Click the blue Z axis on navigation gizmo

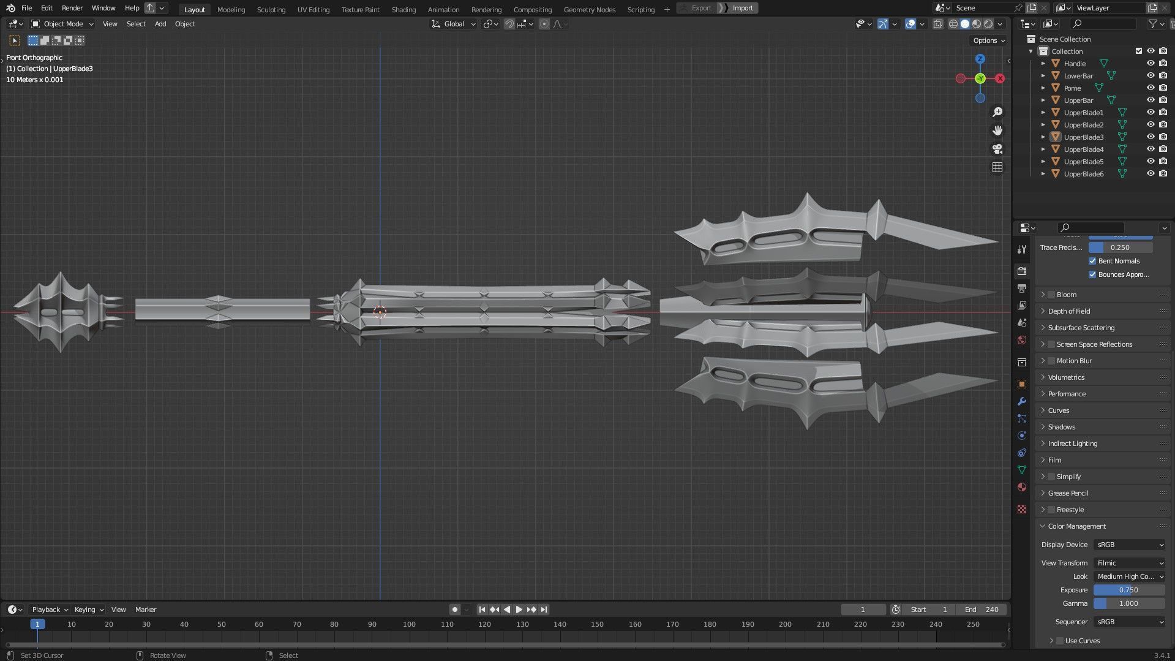pyautogui.click(x=980, y=59)
